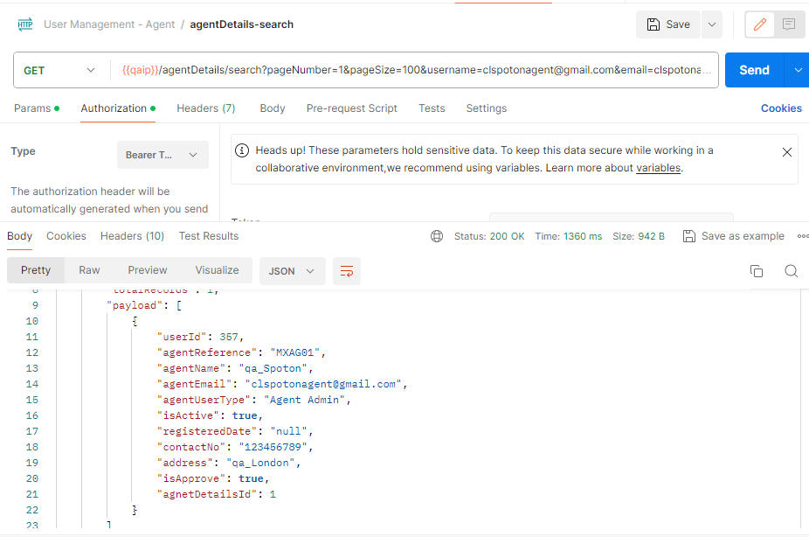809x537 pixels.
Task: Click the request URL input field
Action: pos(416,70)
